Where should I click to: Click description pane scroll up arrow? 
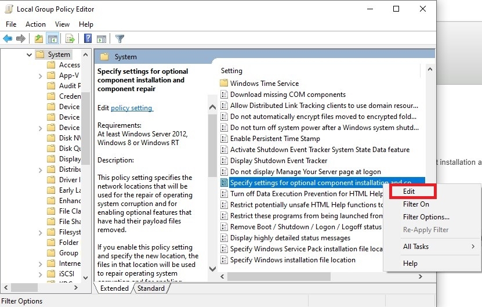(212, 107)
